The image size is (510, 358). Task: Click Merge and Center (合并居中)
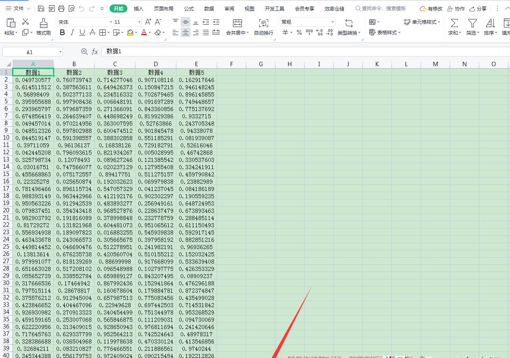click(x=237, y=27)
